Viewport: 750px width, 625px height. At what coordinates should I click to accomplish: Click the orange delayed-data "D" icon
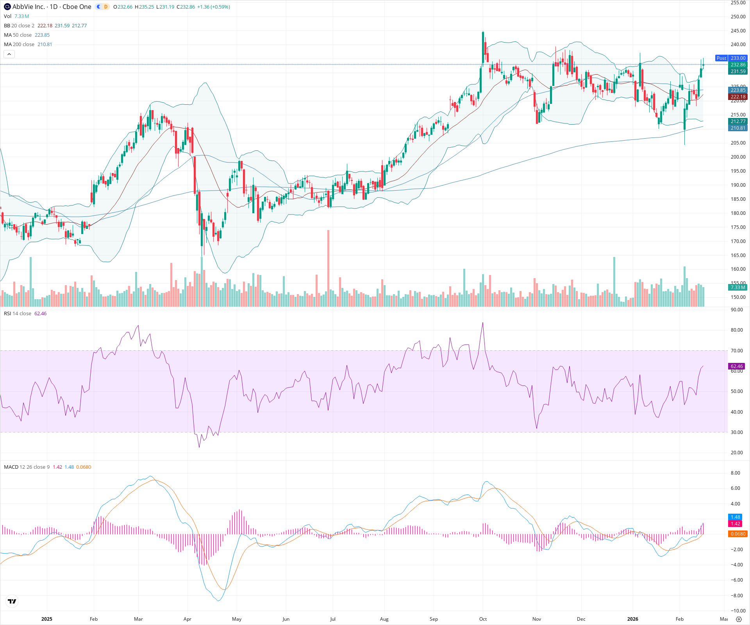[105, 7]
